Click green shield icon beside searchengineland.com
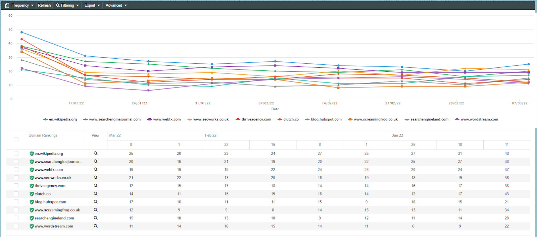This screenshot has height=237, width=537. point(32,218)
